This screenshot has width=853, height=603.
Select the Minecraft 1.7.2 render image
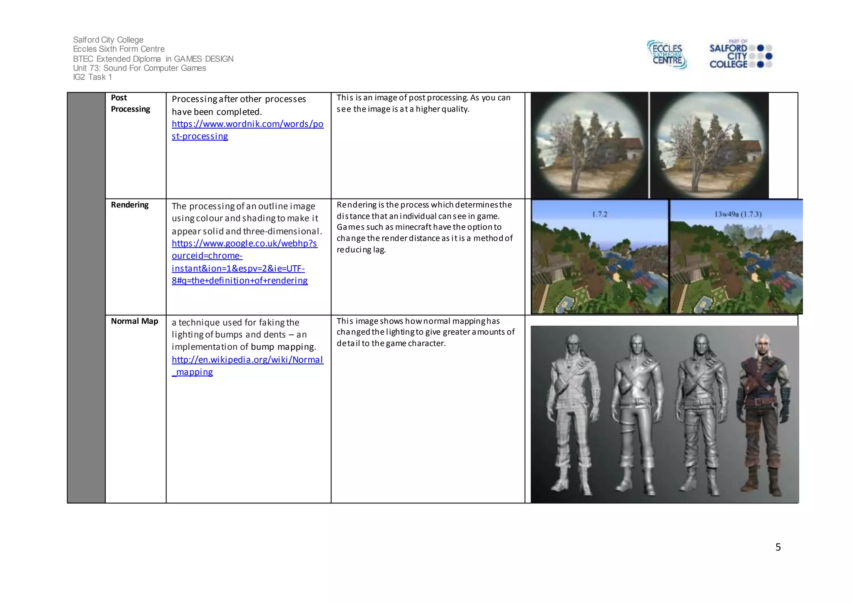pyautogui.click(x=600, y=257)
